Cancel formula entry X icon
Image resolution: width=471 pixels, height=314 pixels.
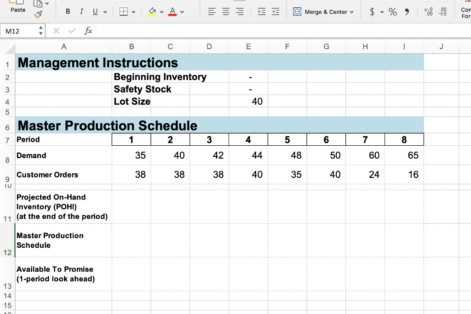tap(56, 31)
